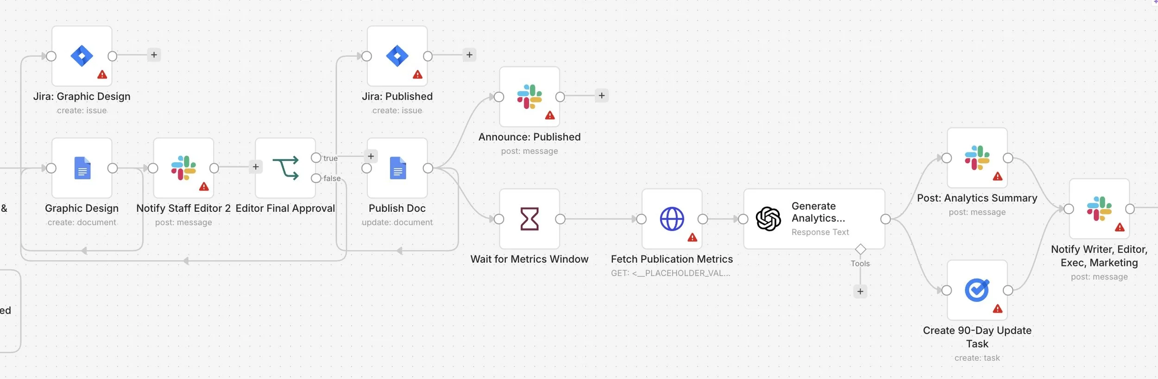
Task: Select the Wait for Metrics Window hourglass node
Action: pos(529,219)
